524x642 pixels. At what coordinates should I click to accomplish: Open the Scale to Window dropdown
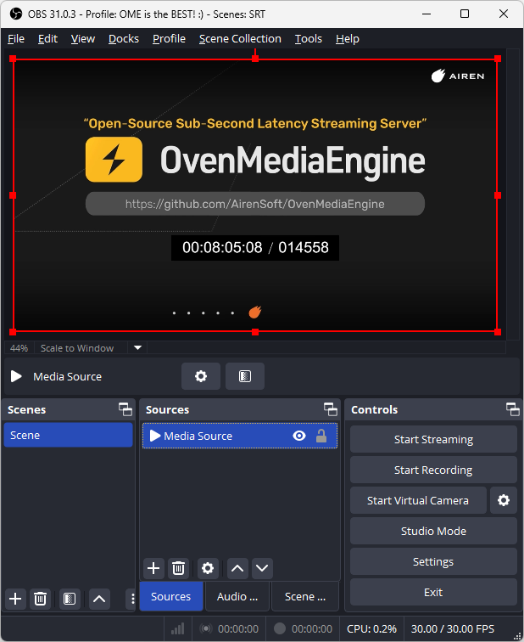tap(138, 347)
